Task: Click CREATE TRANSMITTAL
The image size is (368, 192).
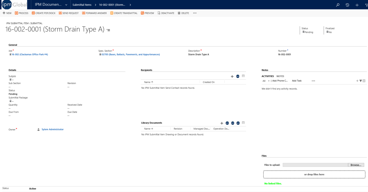Action: pyautogui.click(x=124, y=13)
